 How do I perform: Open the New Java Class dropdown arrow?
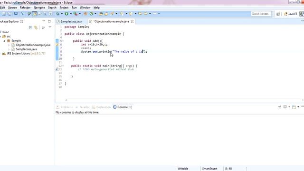(95, 14)
